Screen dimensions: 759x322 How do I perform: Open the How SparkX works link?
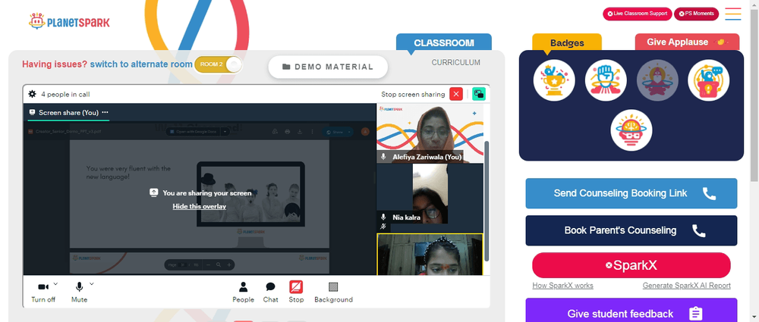(562, 286)
